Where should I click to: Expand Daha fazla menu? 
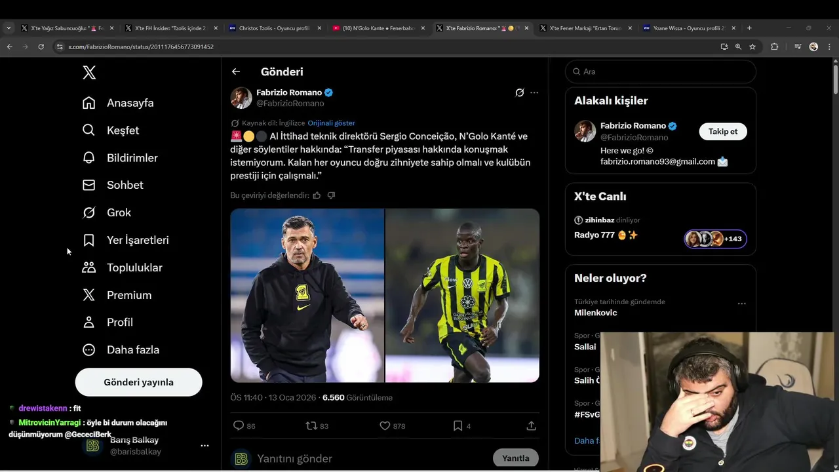[x=121, y=350]
